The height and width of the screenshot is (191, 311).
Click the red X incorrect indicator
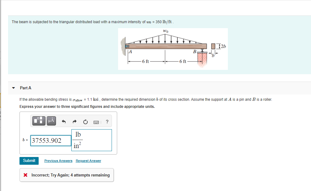[26, 175]
